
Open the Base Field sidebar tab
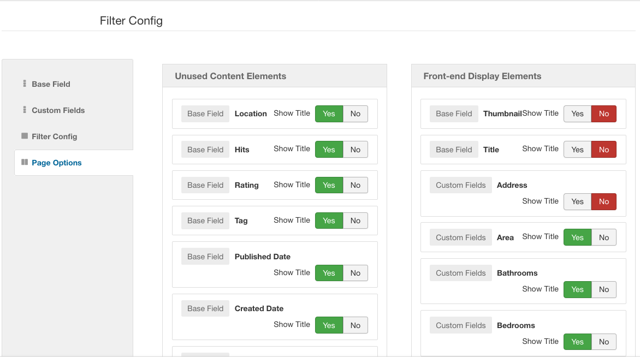tap(51, 84)
